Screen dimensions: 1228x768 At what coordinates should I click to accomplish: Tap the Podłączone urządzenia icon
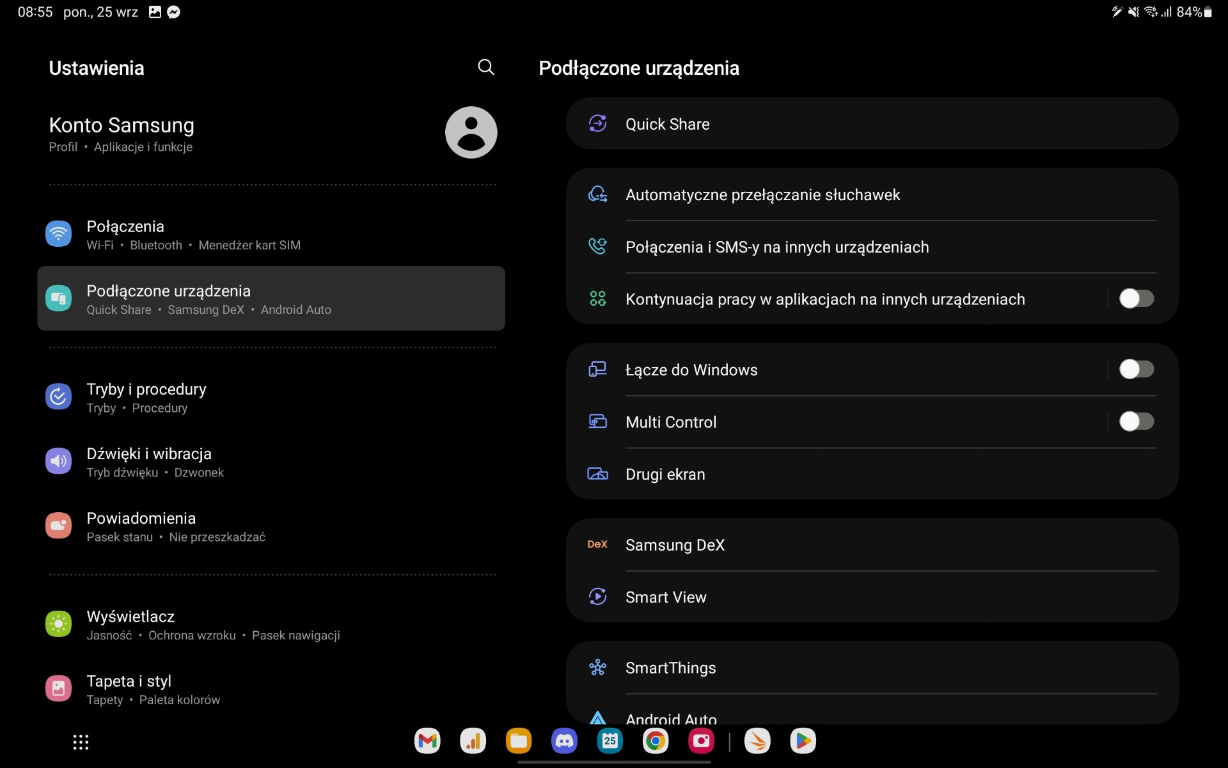pos(58,298)
